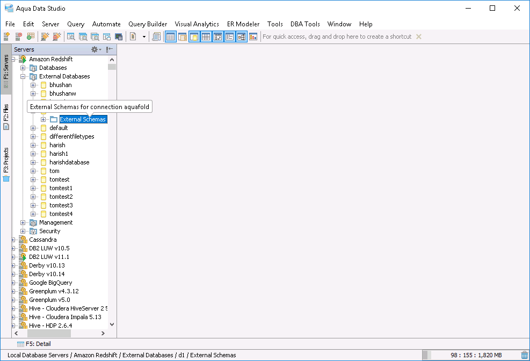Image resolution: width=530 pixels, height=361 pixels.
Task: Click the Register Server icon in toolbar
Action: (x=6, y=37)
